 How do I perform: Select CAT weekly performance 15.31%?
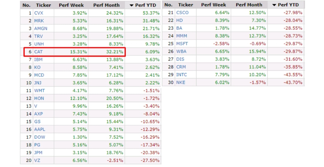click(78, 52)
